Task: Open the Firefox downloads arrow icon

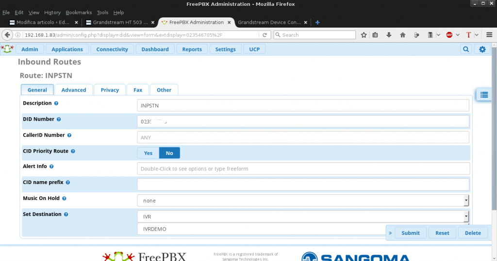Action: [x=389, y=35]
